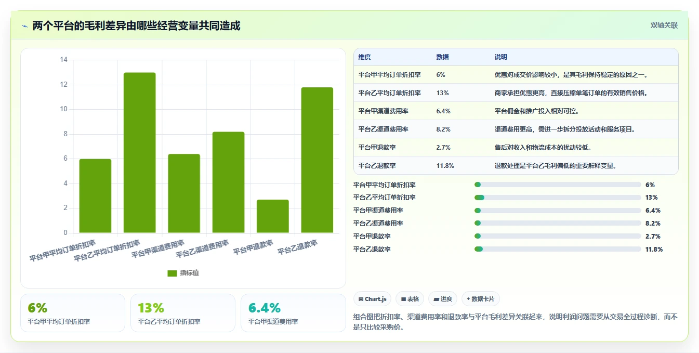This screenshot has height=353, width=699.
Task: Click the chart bar for 平台甲渠道费用率
Action: 184,193
